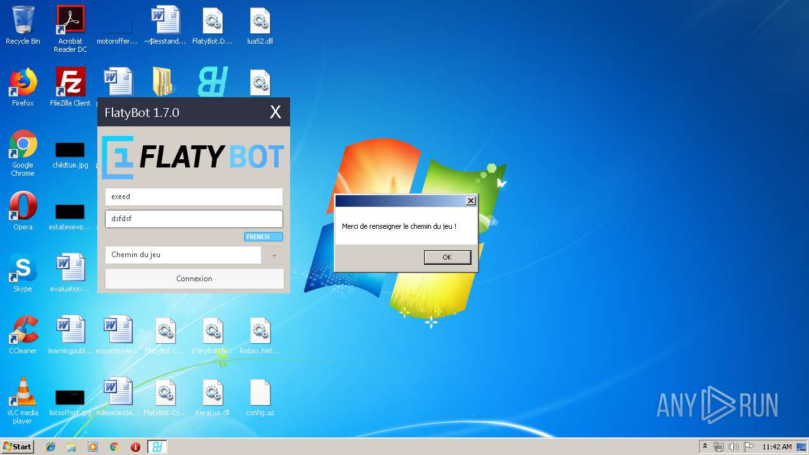Image resolution: width=809 pixels, height=455 pixels.
Task: Select the Rebex.Net dll file icon
Action: click(260, 335)
